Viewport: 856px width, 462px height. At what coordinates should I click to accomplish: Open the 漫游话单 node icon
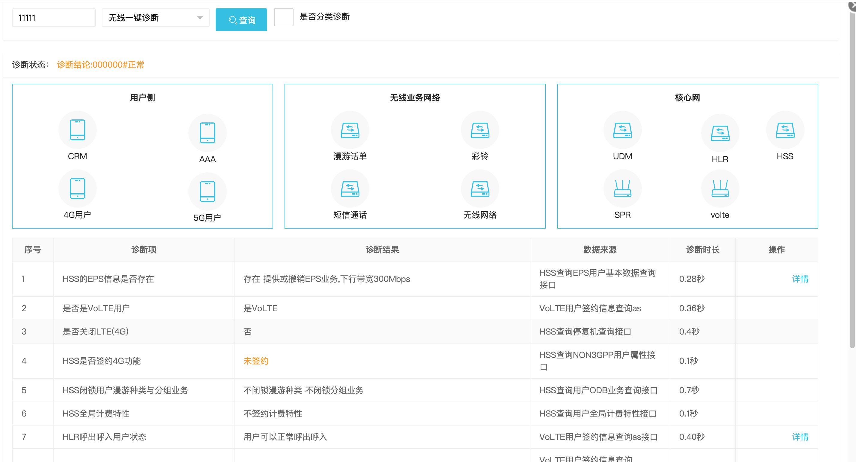(350, 130)
